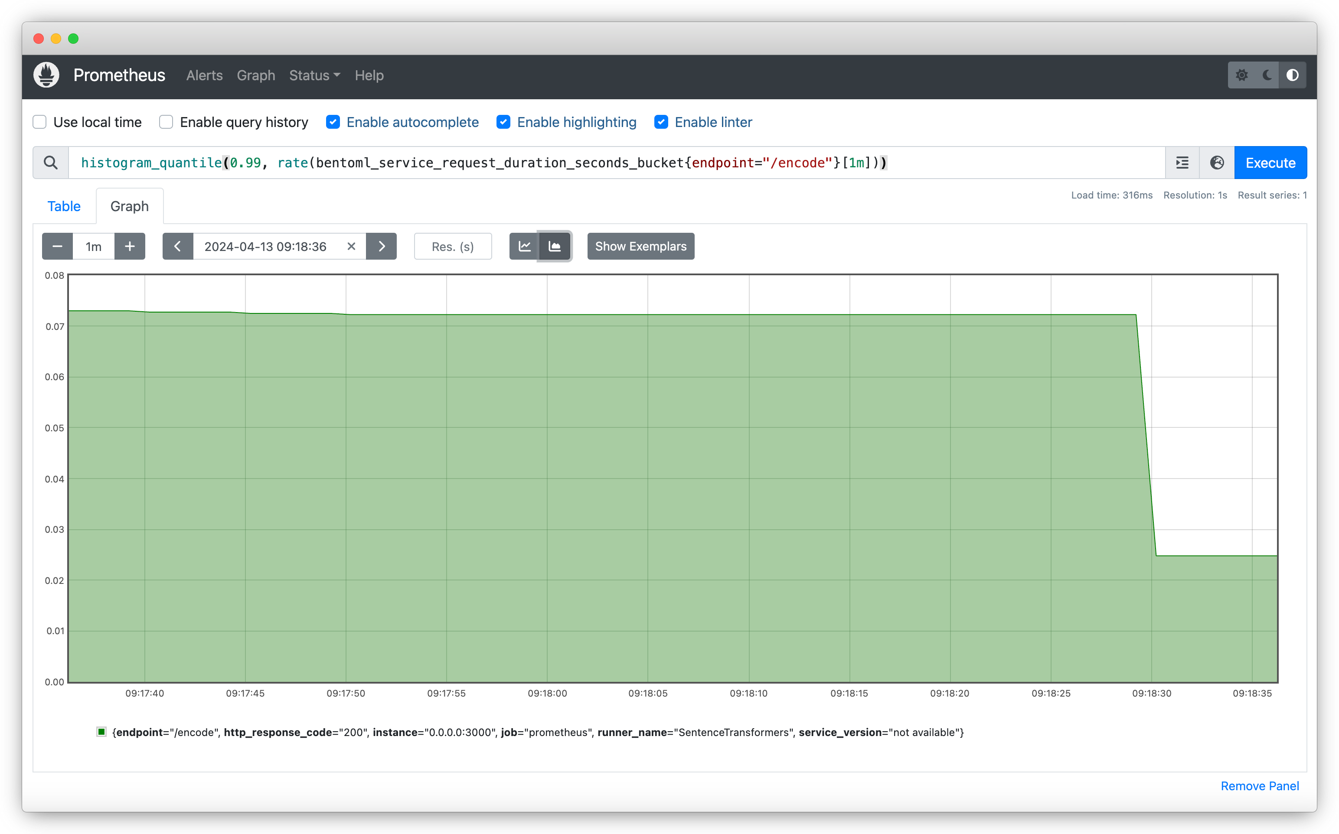Click the 09:18:00 x-axis label
1339x834 pixels.
pos(547,694)
